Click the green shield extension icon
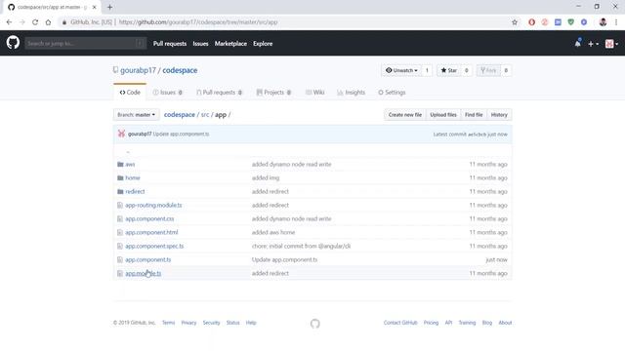Viewport: 625px width, 351px height. [570, 22]
